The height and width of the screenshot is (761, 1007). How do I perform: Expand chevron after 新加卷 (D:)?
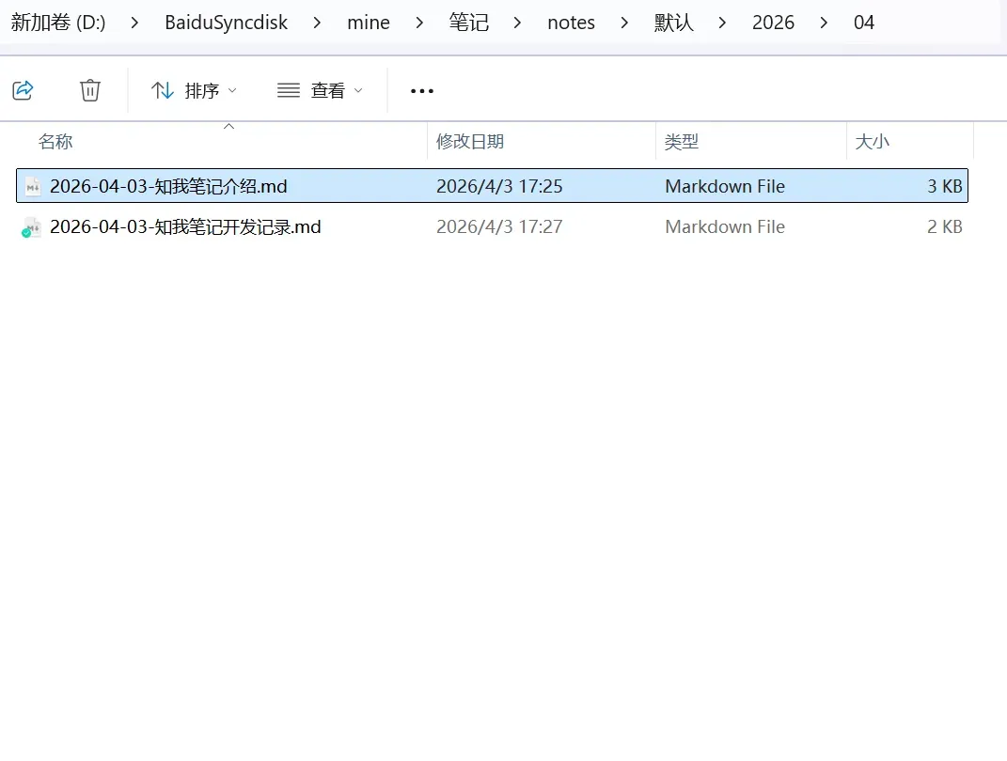point(134,23)
